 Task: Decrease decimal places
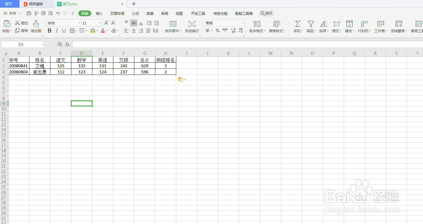click(240, 30)
